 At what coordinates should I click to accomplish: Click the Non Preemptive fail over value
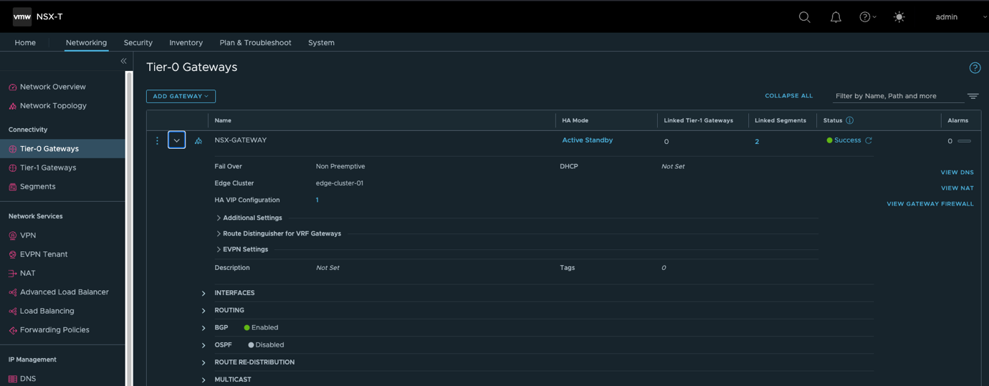click(340, 166)
